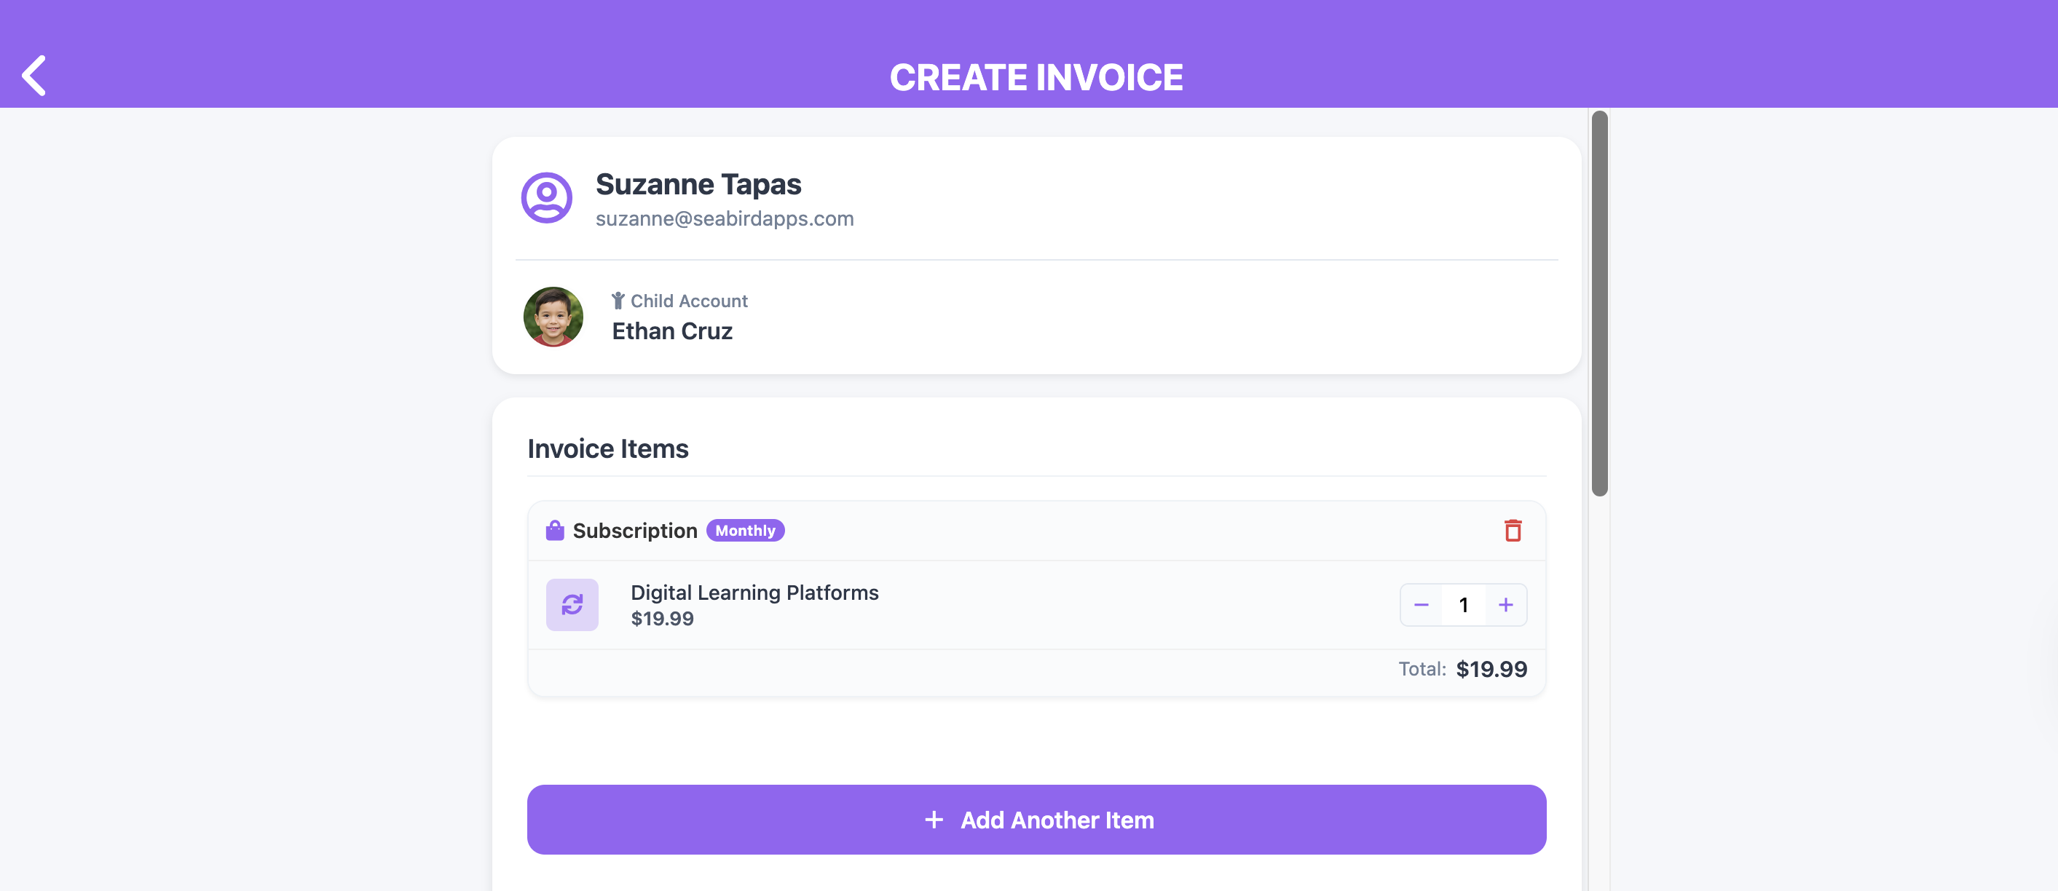Decrease quantity with the minus button
Image resolution: width=2058 pixels, height=891 pixels.
coord(1422,605)
